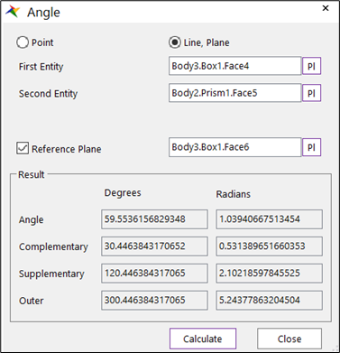The height and width of the screenshot is (353, 340).
Task: Select Angle radians value 1.03940667513454
Action: pos(269,219)
